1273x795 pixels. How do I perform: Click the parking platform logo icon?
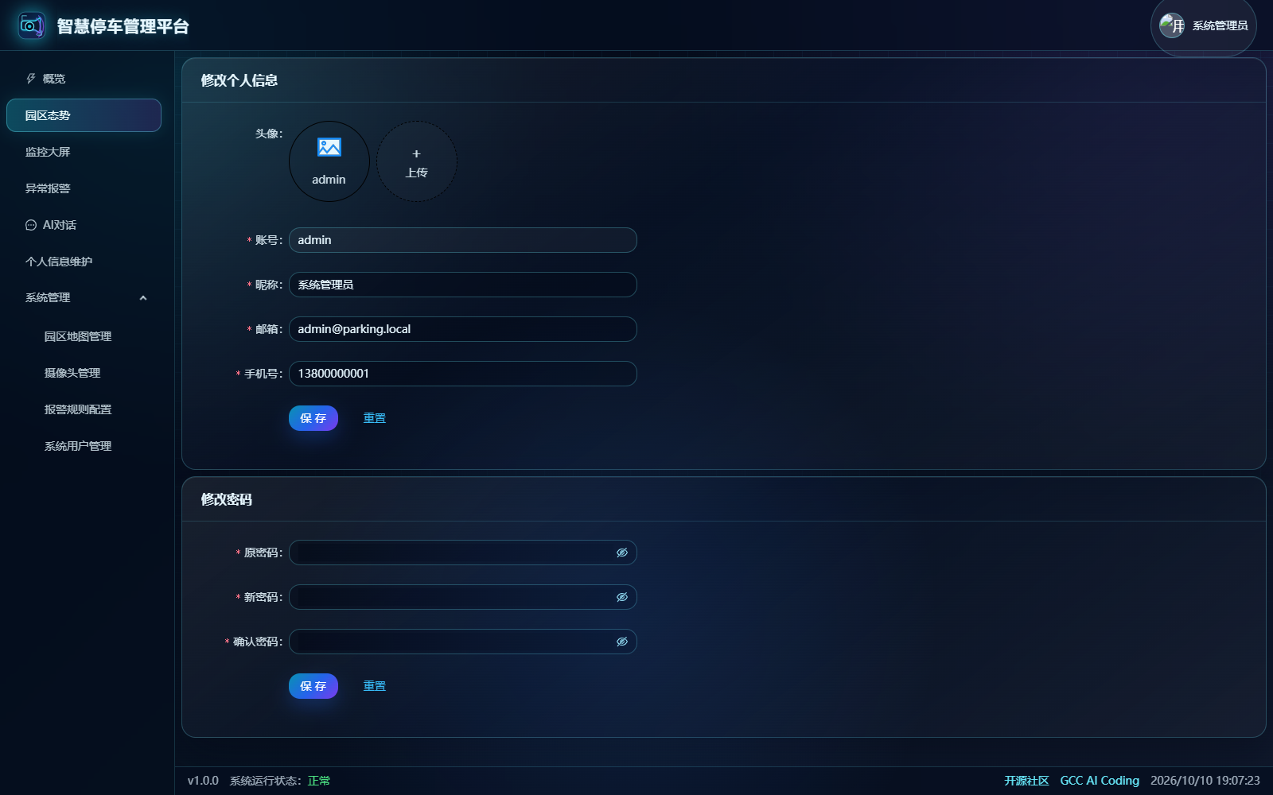(32, 25)
